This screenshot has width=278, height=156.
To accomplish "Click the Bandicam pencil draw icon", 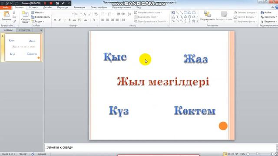I will pyautogui.click(x=63, y=3).
